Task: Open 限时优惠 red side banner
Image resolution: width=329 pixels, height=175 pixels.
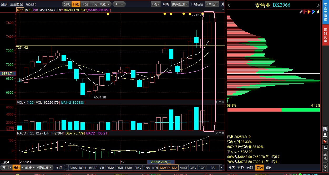Action: point(325,36)
